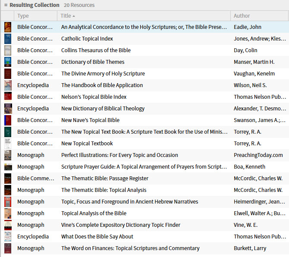289x257 pixels.
Task: Select 'Nelson's Topical Bible Index' title
Action: [x=94, y=97]
